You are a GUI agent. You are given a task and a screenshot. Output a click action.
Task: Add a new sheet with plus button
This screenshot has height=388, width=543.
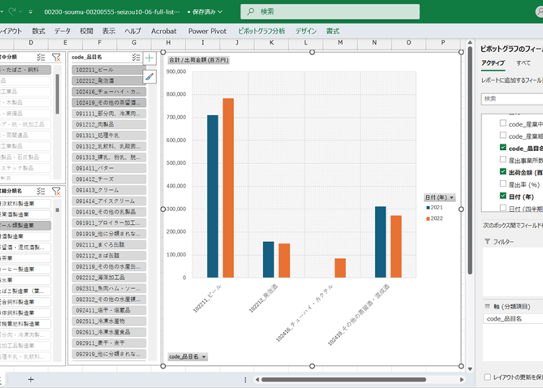(x=31, y=379)
